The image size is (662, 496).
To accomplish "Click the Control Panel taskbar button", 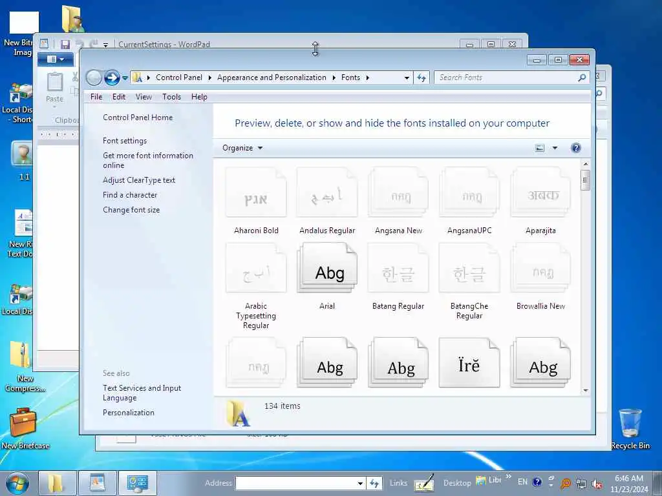I will point(137,483).
